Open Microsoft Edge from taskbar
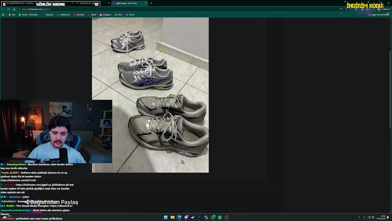Screen dimensions: 392x221 coord(179,217)
